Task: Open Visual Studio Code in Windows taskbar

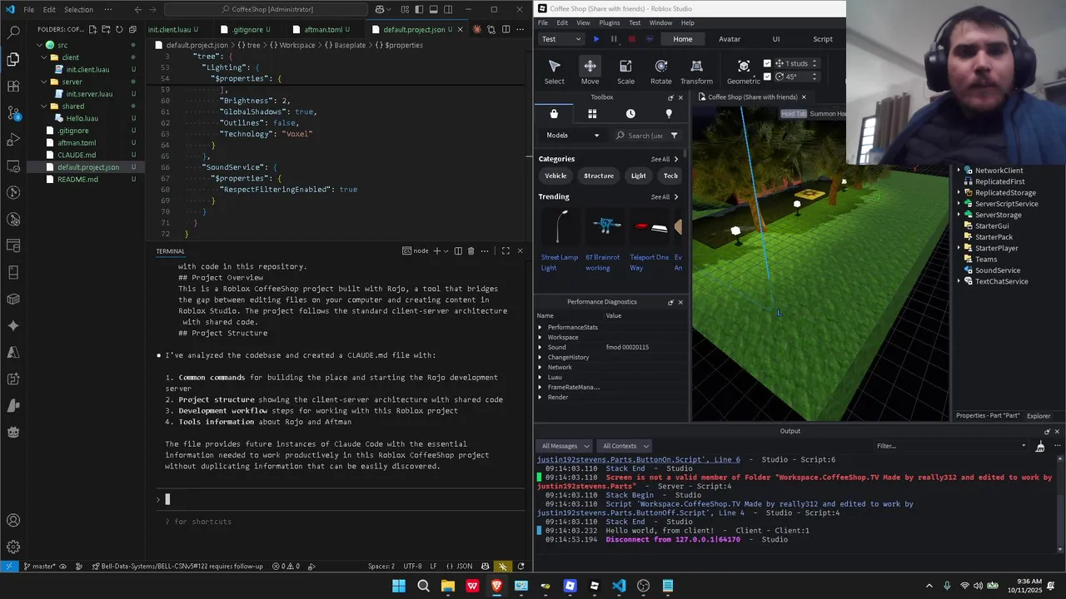Action: coord(619,586)
